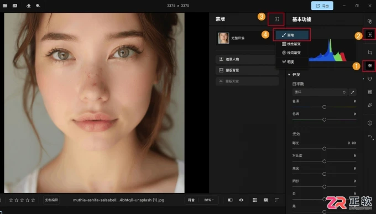The image size is (376, 214).
Task: Click 遮罩人物 mask person button
Action: pos(247,59)
